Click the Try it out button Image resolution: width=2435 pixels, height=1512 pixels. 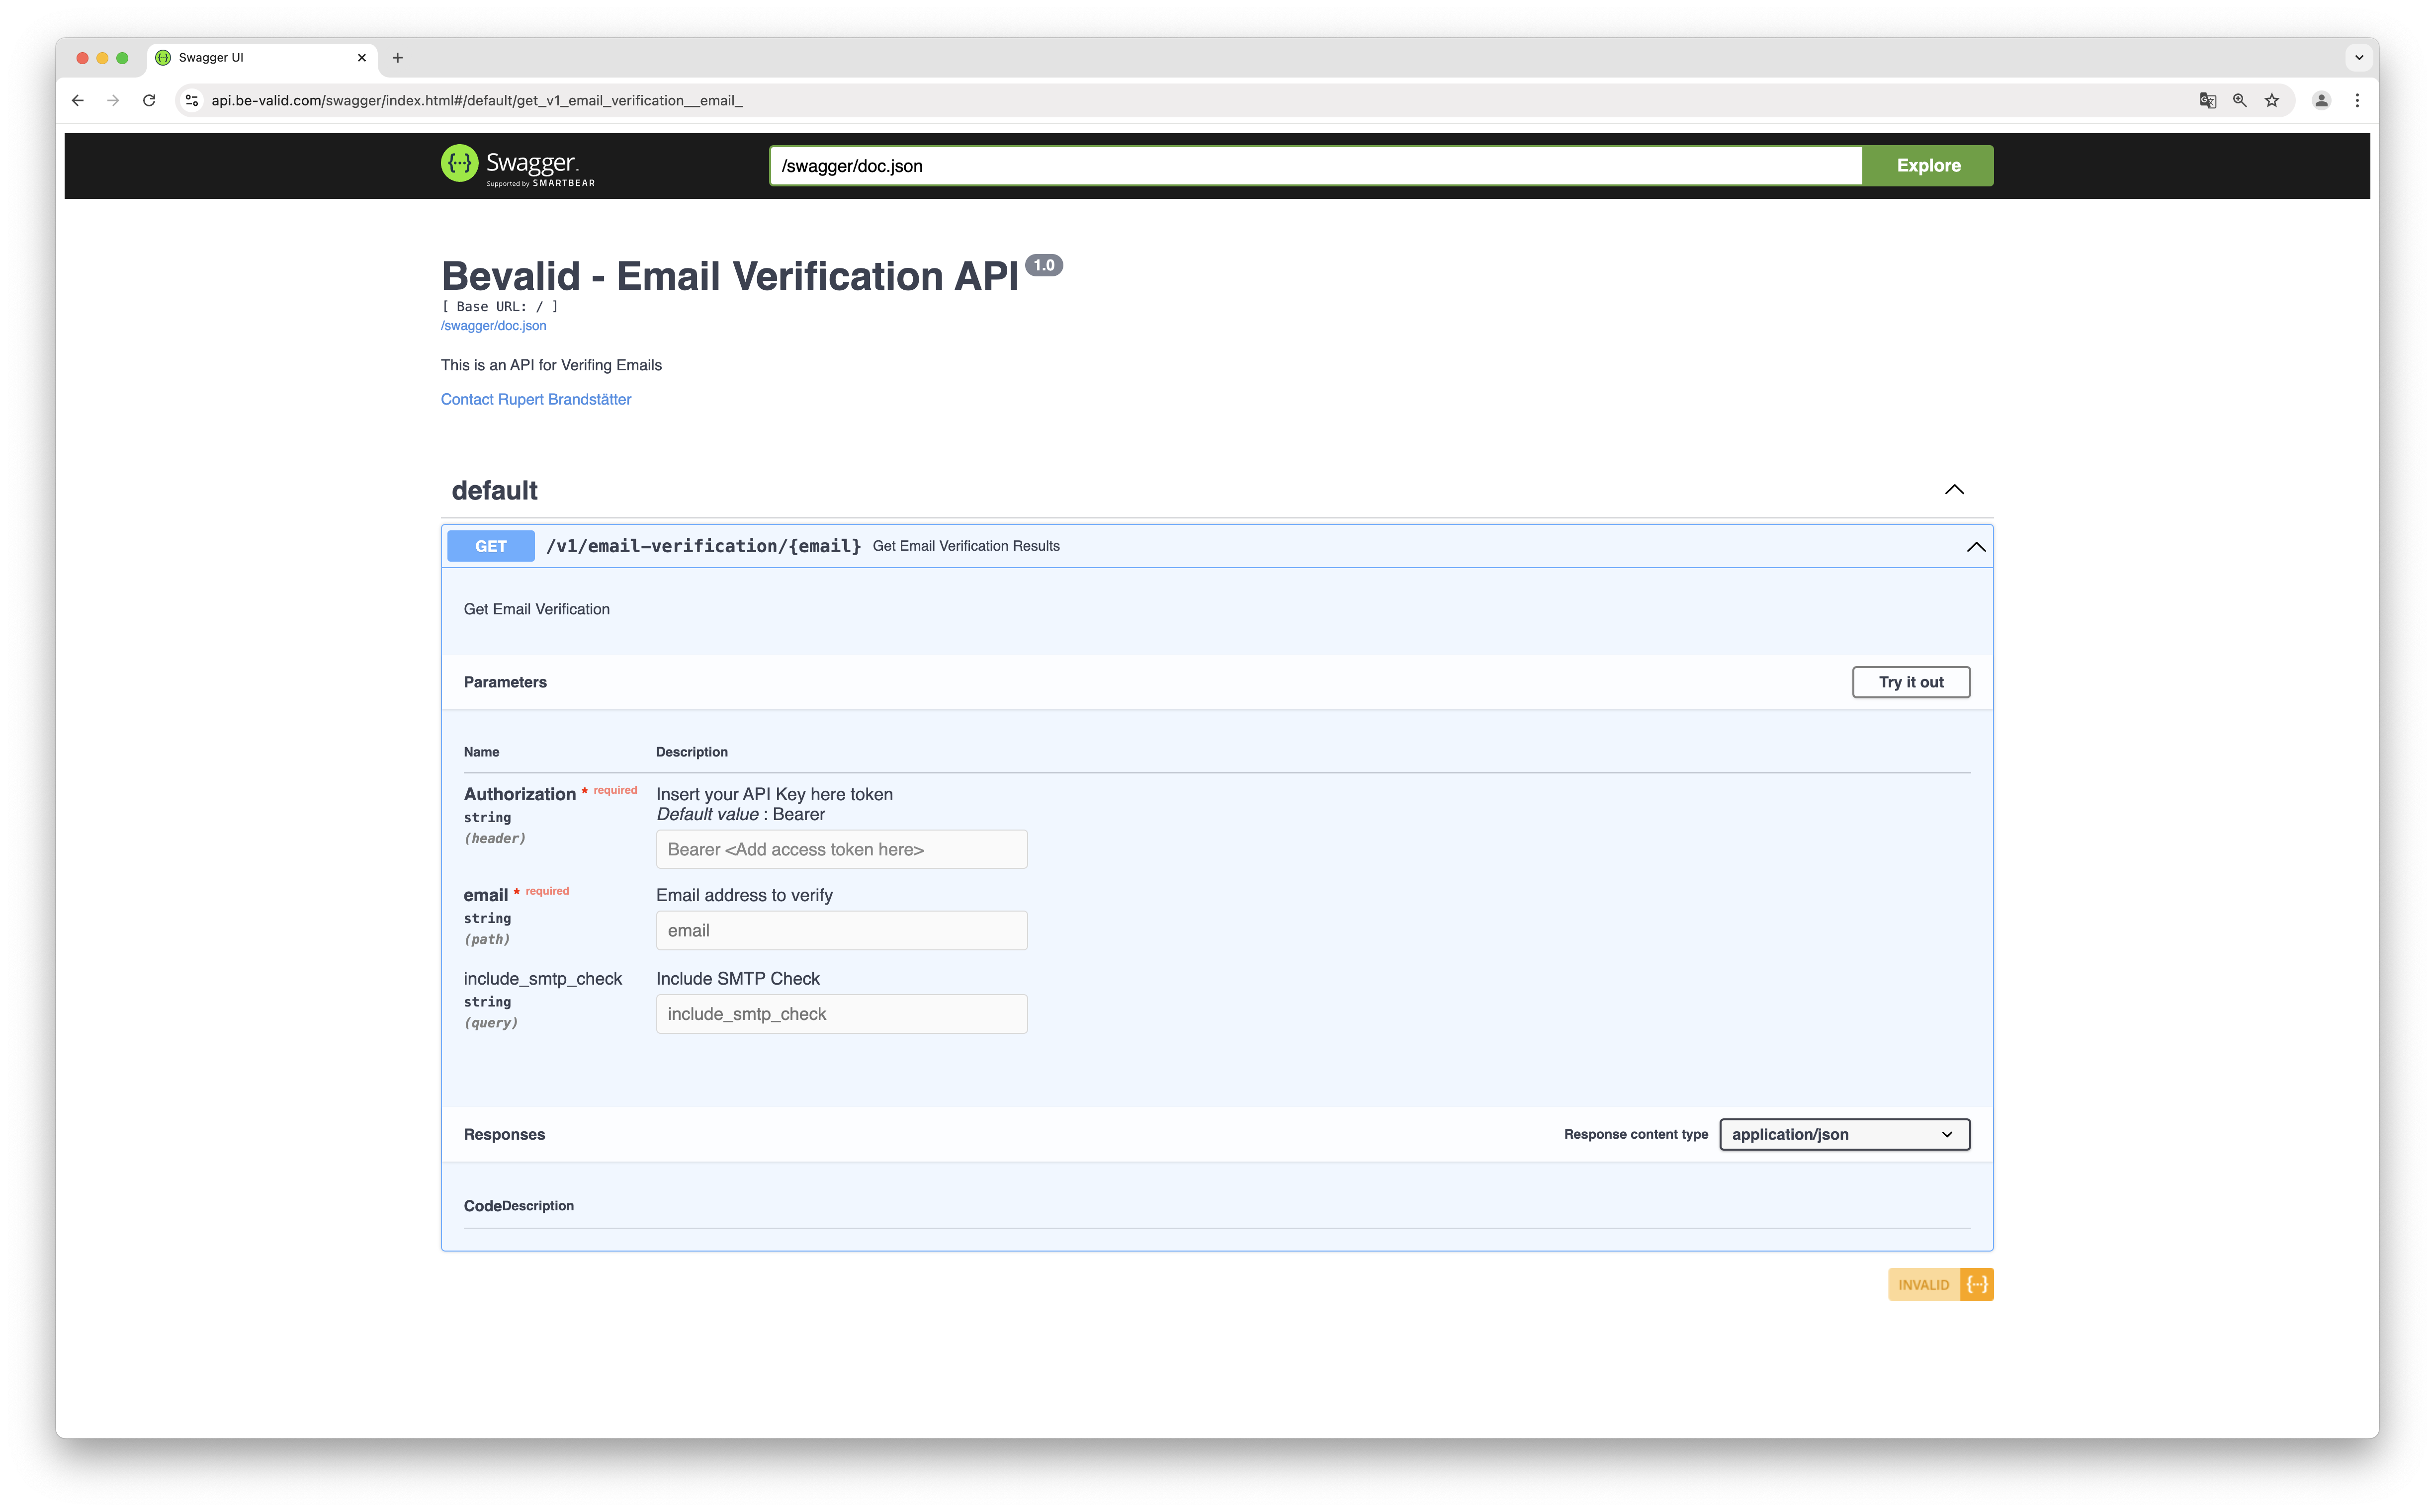click(x=1911, y=682)
